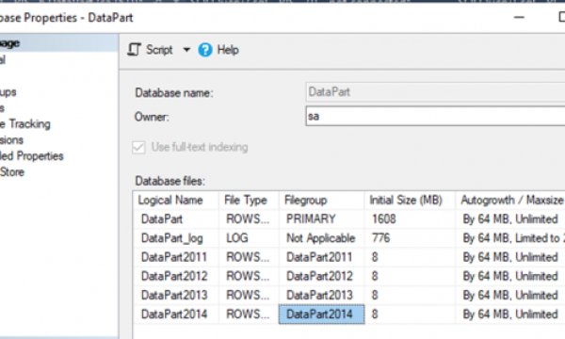Click the LOG file type cell
This screenshot has width=565, height=339.
(x=249, y=238)
